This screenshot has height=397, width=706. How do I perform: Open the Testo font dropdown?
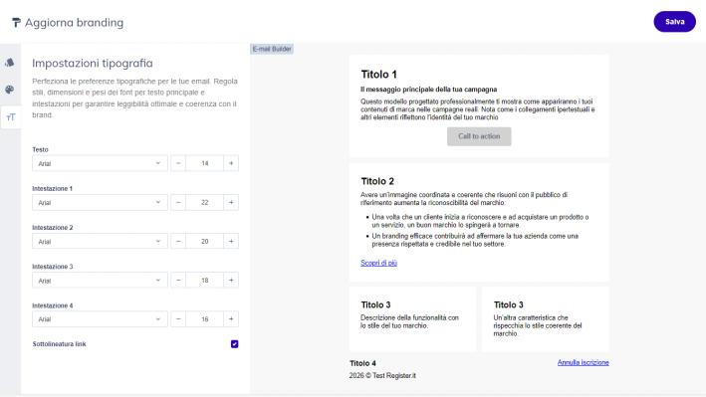coord(100,163)
